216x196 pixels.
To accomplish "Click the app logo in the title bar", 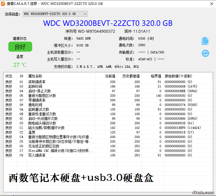I will click(x=3, y=4).
